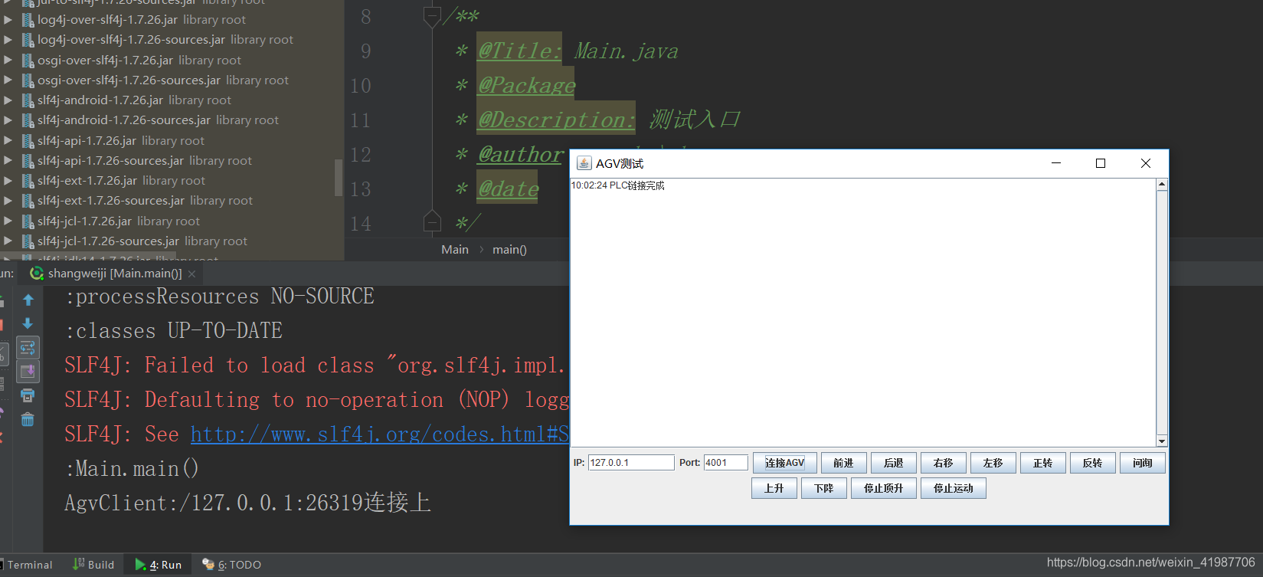This screenshot has width=1263, height=577.
Task: Click the 左移 button
Action: 993,463
